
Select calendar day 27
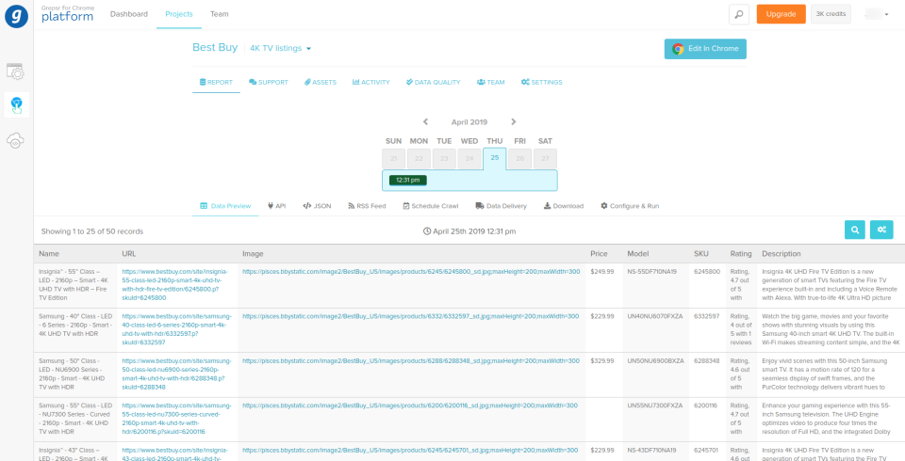[x=546, y=159]
